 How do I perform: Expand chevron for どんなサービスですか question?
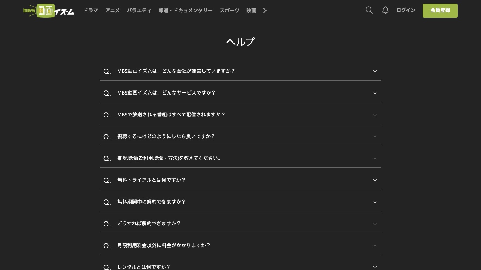coord(375,93)
